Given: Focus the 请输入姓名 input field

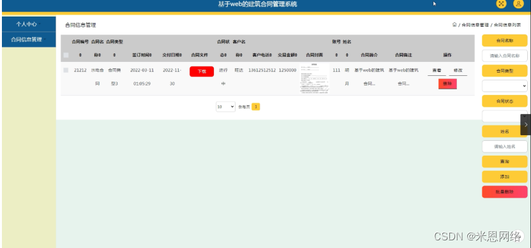Looking at the screenshot, I should (505, 147).
